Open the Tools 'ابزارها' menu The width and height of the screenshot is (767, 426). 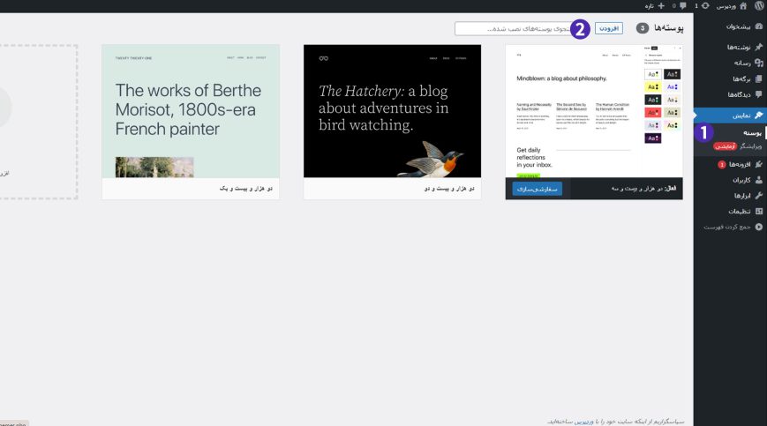[x=737, y=195]
